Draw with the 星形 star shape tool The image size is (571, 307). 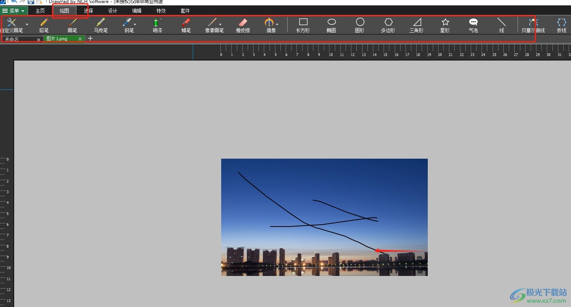click(x=445, y=25)
